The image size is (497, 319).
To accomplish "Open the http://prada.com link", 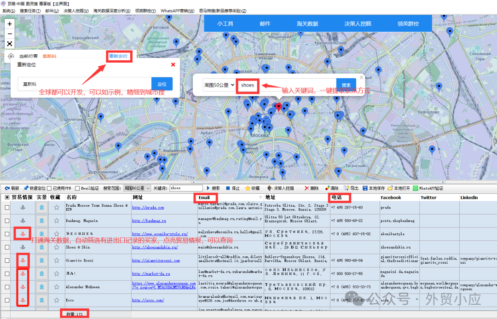I will tap(148, 208).
